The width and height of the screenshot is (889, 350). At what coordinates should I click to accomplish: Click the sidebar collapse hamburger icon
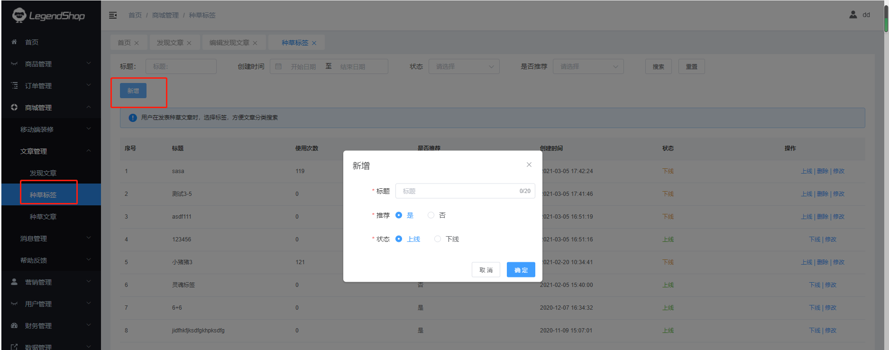pos(113,15)
